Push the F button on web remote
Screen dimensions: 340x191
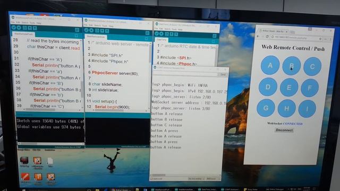pyautogui.click(x=310, y=88)
